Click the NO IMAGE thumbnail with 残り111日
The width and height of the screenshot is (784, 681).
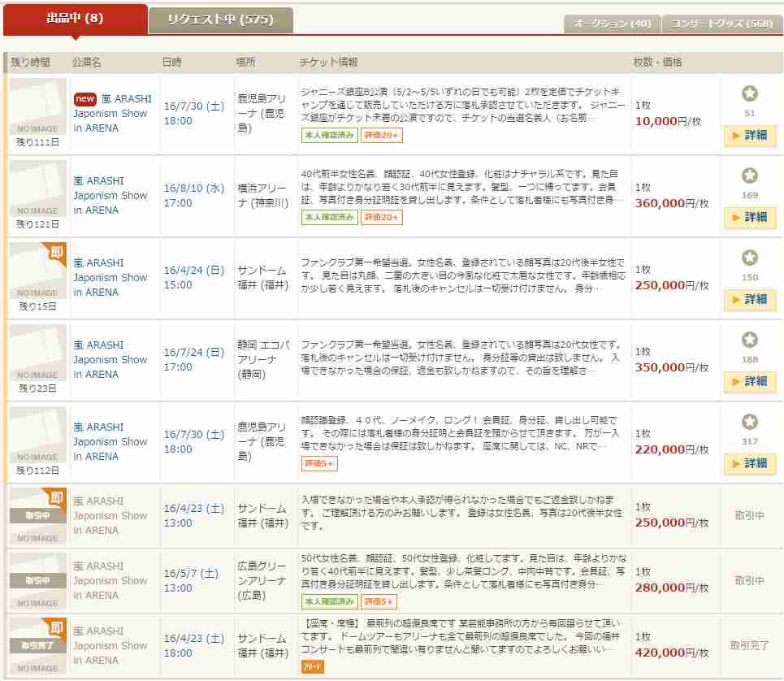click(x=37, y=106)
